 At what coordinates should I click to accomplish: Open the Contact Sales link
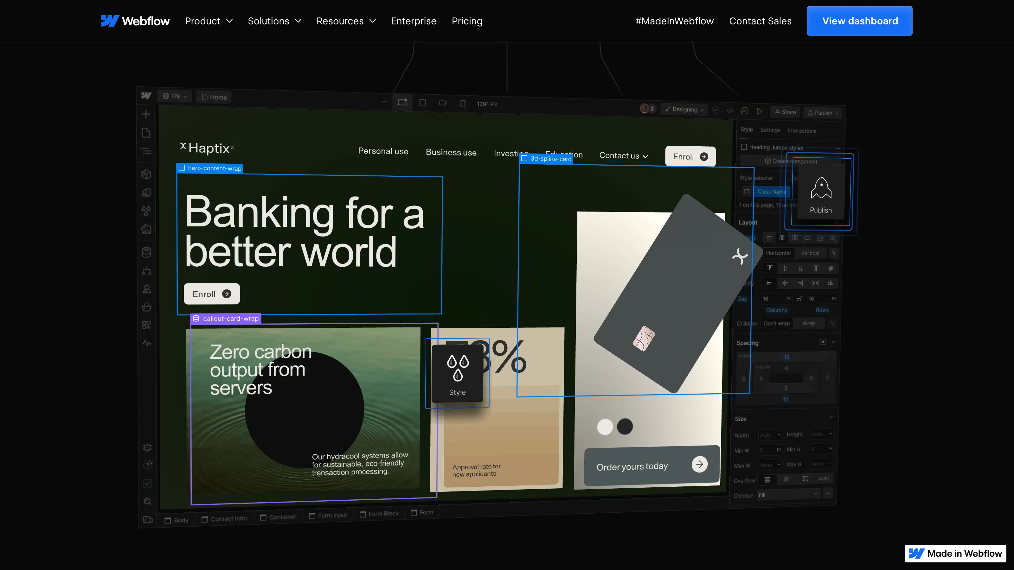760,21
